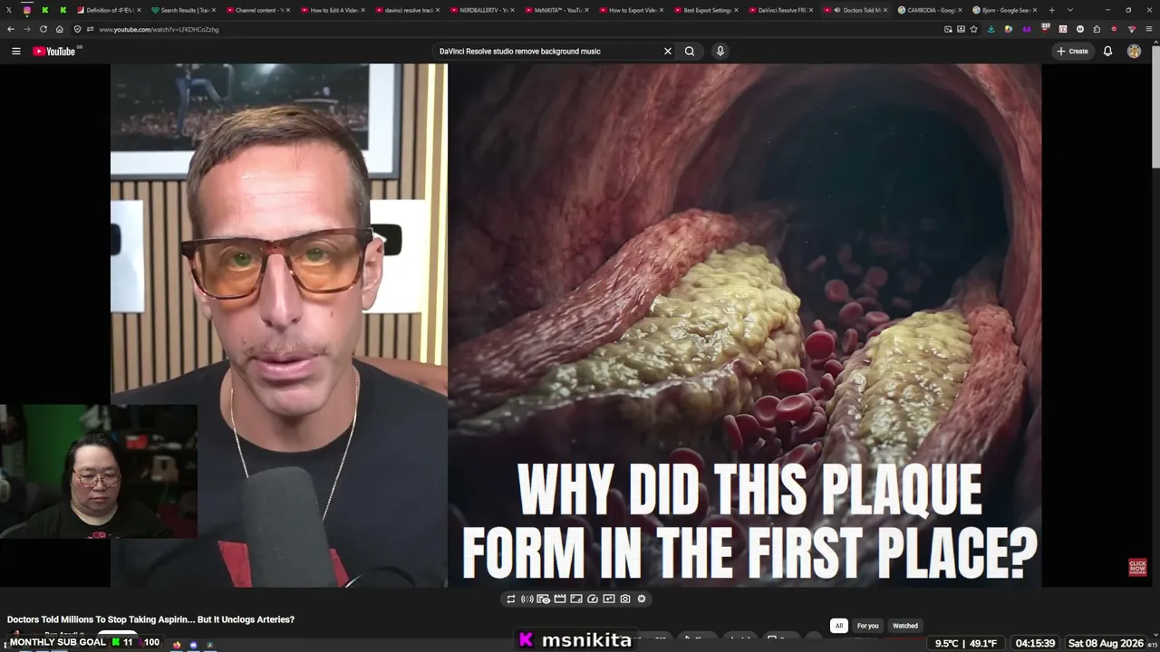Start voice search with the microphone
The height and width of the screenshot is (652, 1160).
click(720, 51)
